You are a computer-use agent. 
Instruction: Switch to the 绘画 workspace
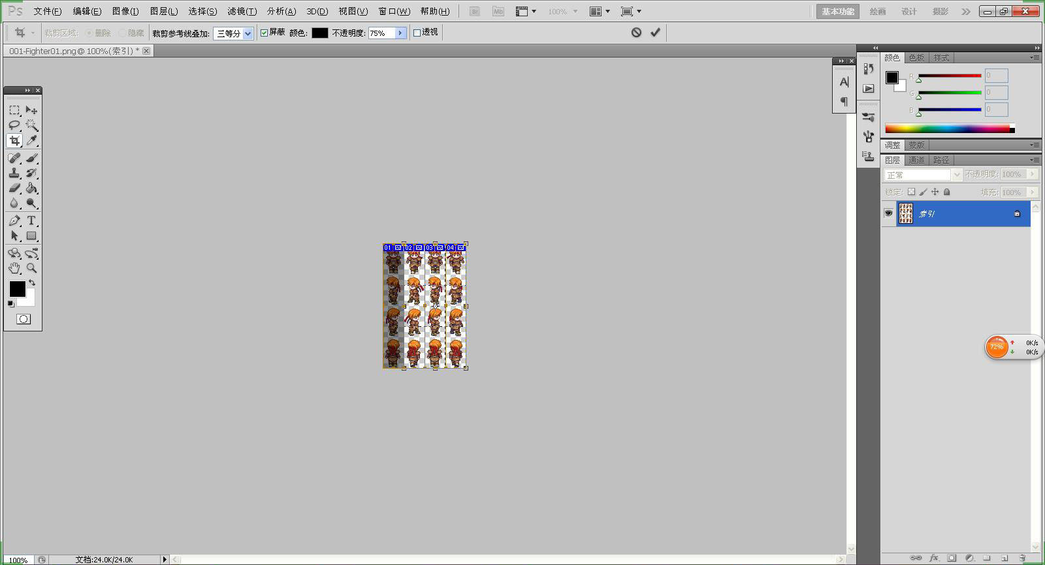point(878,12)
